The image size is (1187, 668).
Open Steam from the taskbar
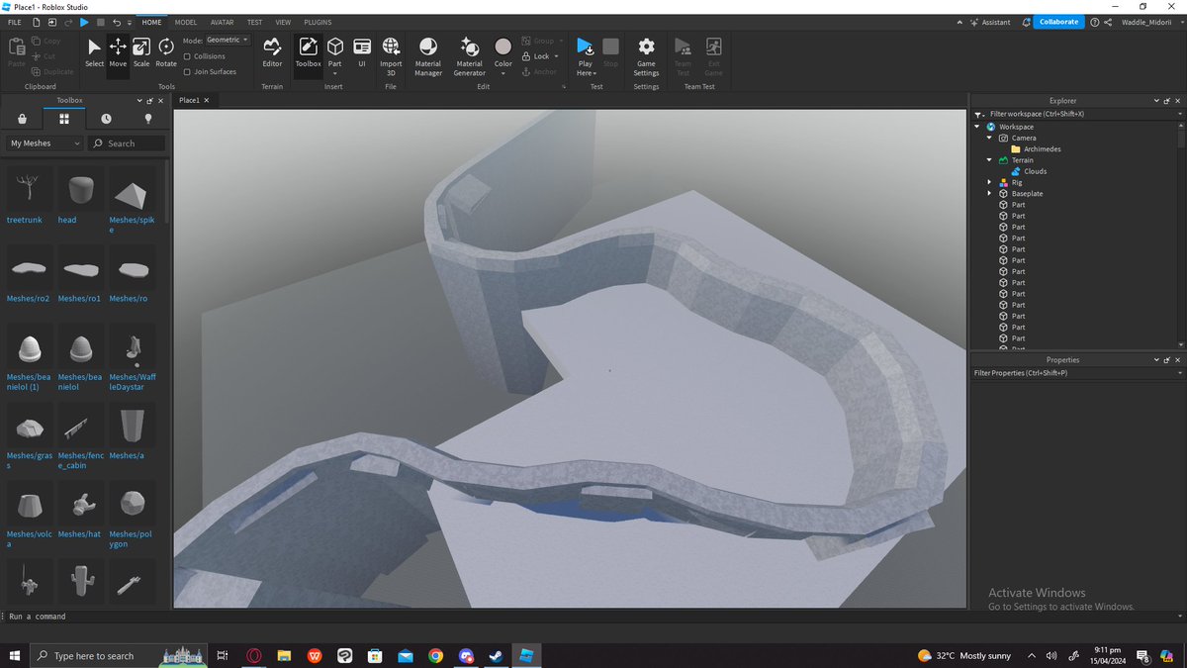pyautogui.click(x=497, y=655)
